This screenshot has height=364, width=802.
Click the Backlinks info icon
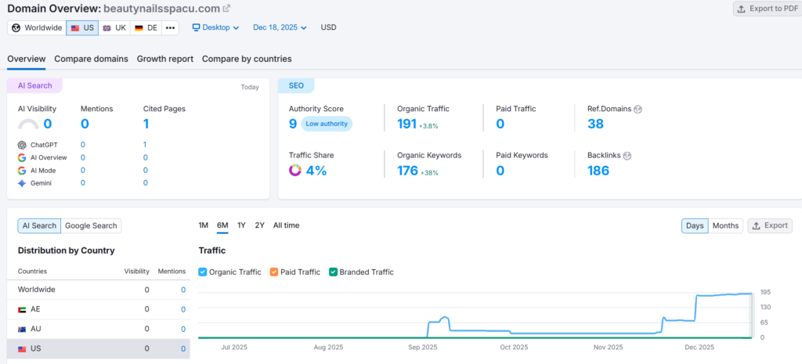pos(627,156)
